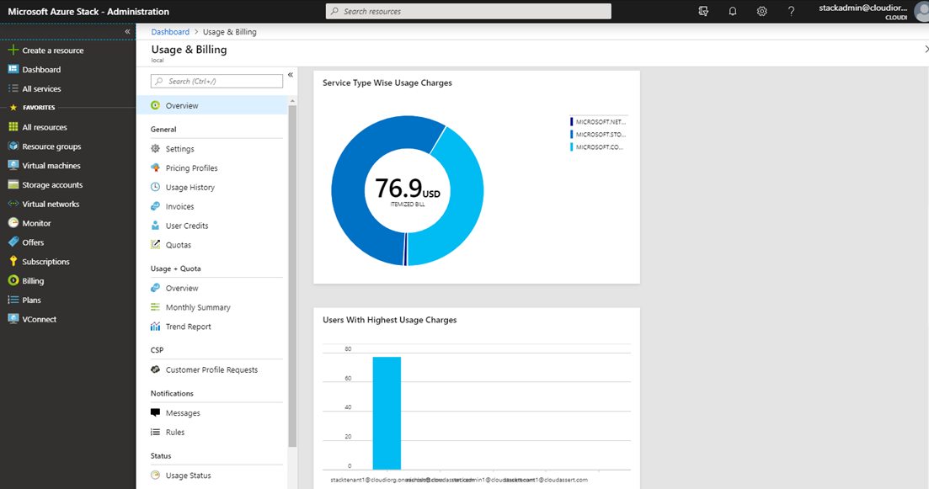The height and width of the screenshot is (489, 929).
Task: View the Trend Report
Action: pos(188,327)
